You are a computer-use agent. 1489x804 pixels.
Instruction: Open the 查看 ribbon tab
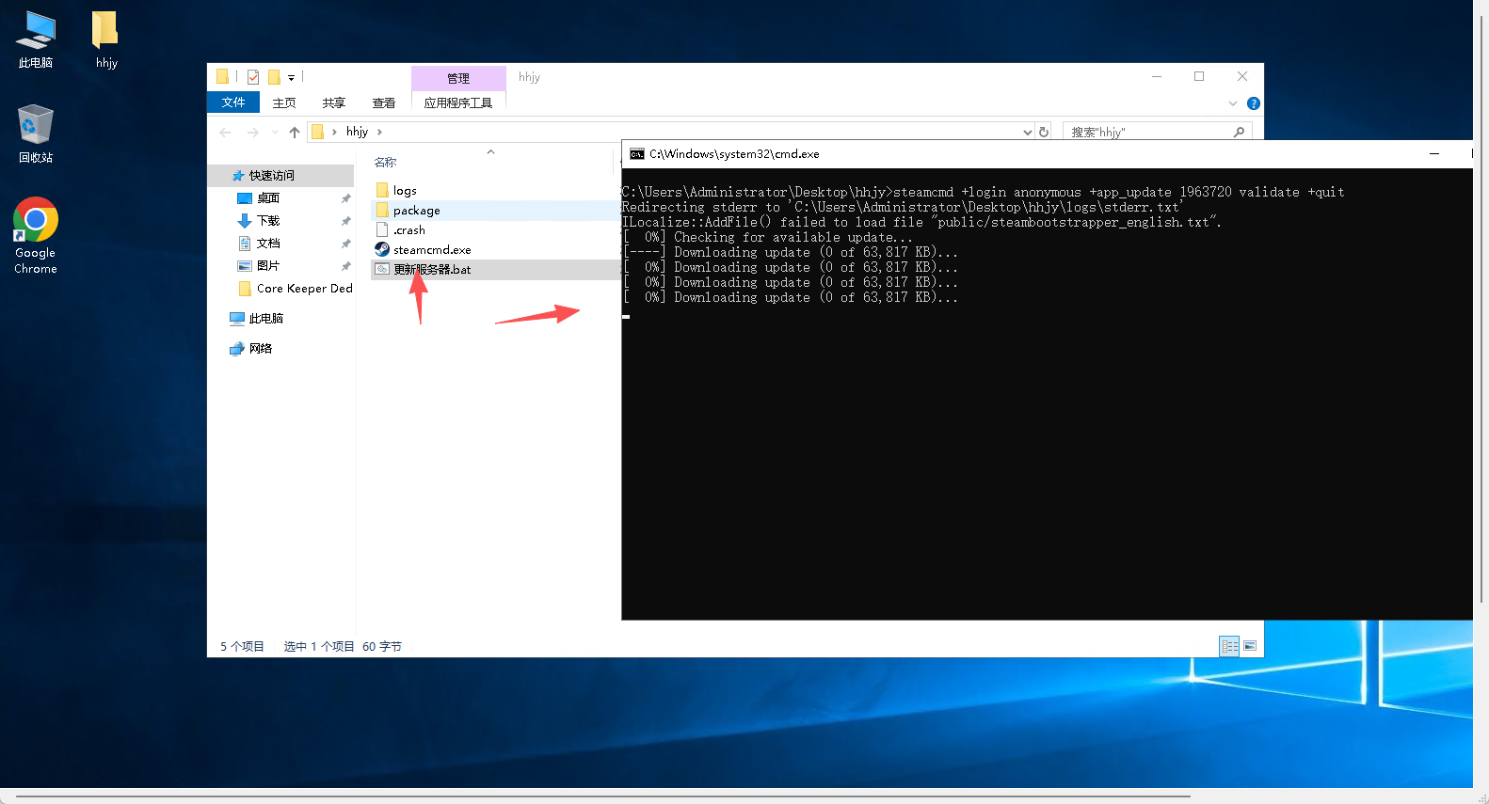pos(383,103)
